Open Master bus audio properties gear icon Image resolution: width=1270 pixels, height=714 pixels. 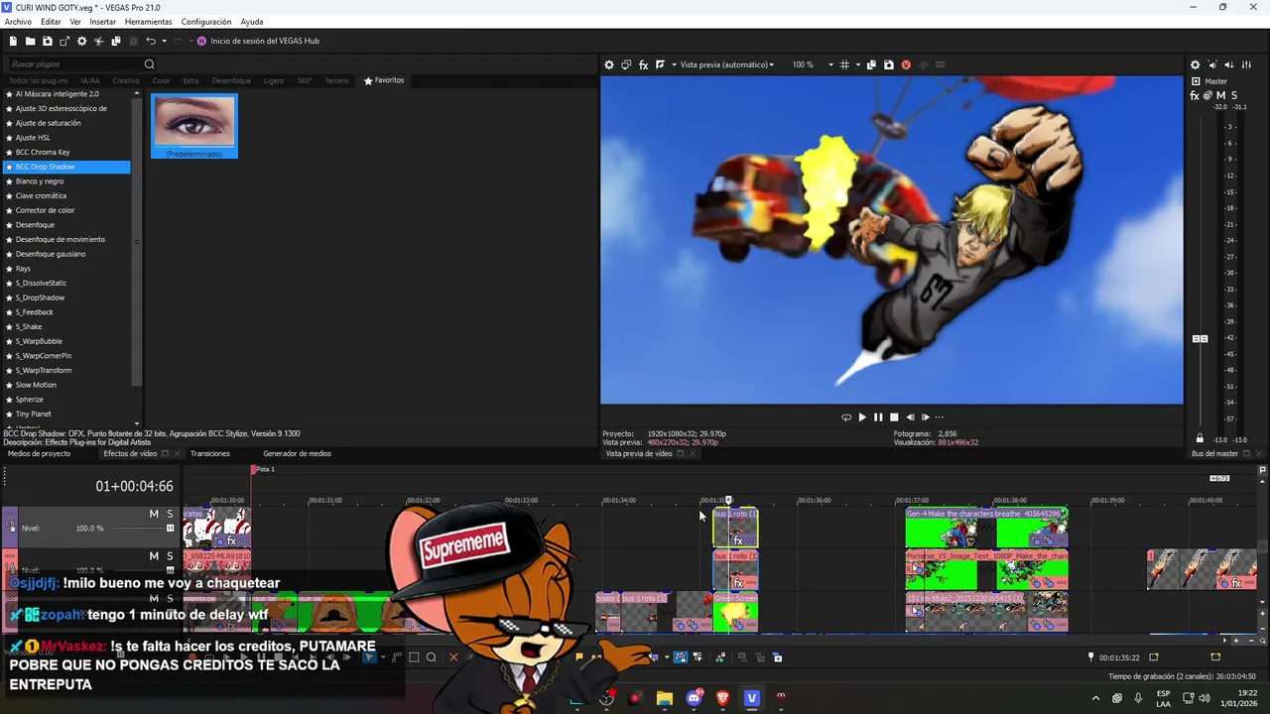pos(1195,64)
